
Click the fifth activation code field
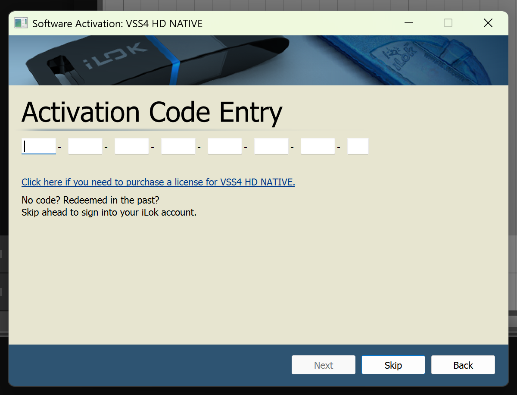(225, 146)
